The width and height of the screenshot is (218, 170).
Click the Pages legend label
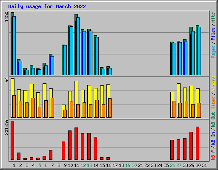tap(213, 52)
